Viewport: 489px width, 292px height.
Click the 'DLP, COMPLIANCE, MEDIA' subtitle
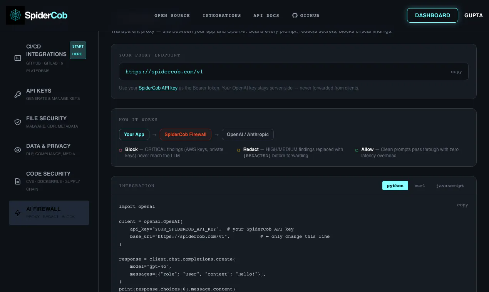(51, 154)
